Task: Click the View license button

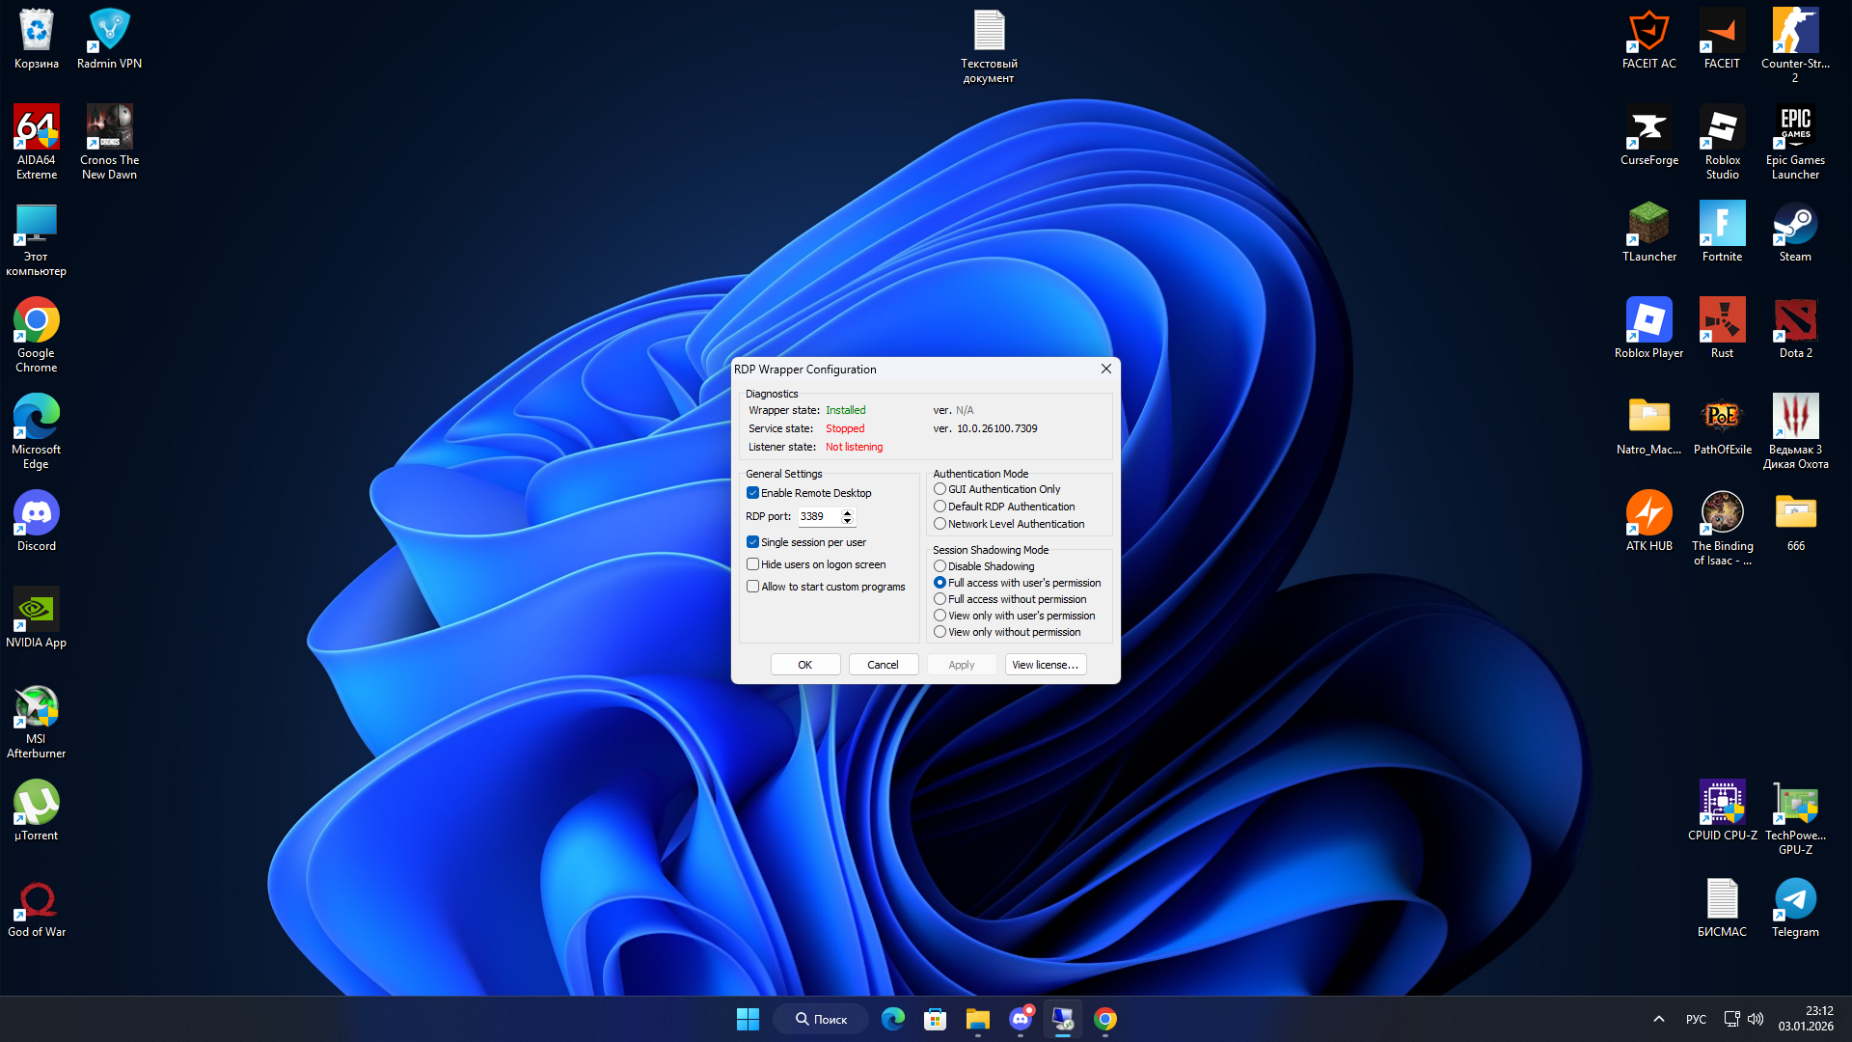Action: pyautogui.click(x=1045, y=665)
